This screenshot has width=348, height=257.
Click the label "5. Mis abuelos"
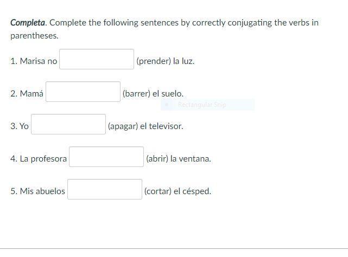tap(37, 191)
